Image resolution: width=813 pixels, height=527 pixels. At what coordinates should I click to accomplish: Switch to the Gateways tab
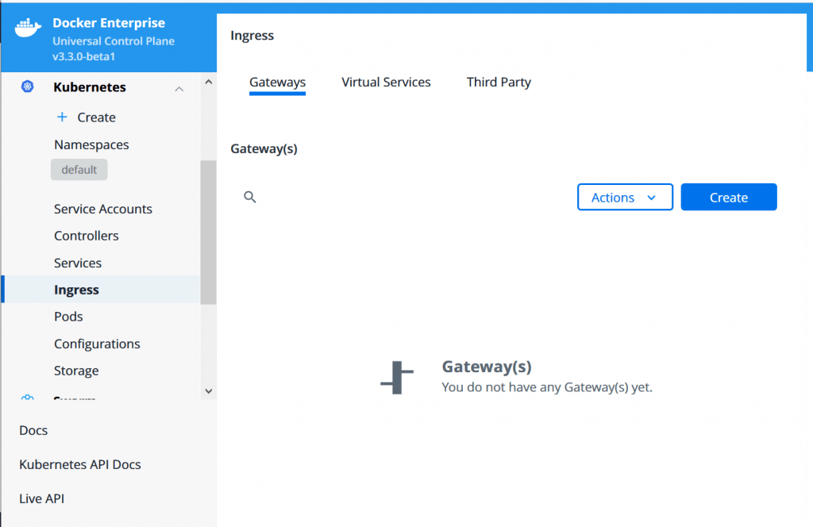point(277,83)
